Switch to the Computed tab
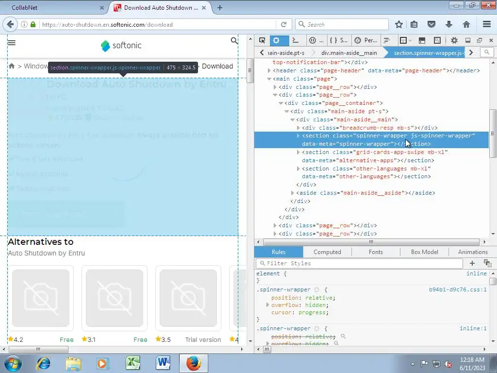 point(327,252)
